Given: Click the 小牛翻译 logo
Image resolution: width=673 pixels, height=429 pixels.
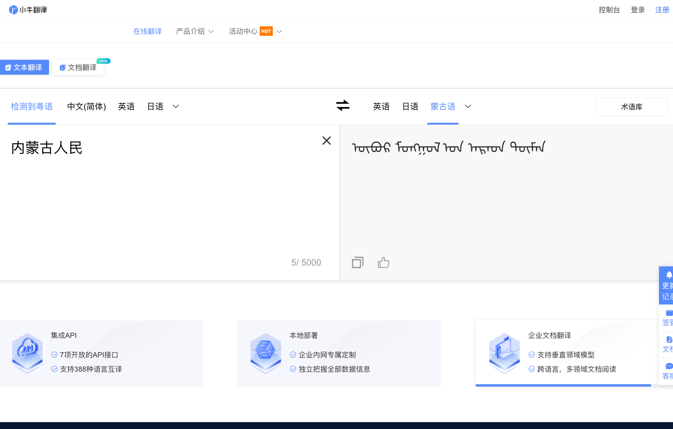Looking at the screenshot, I should pyautogui.click(x=27, y=10).
